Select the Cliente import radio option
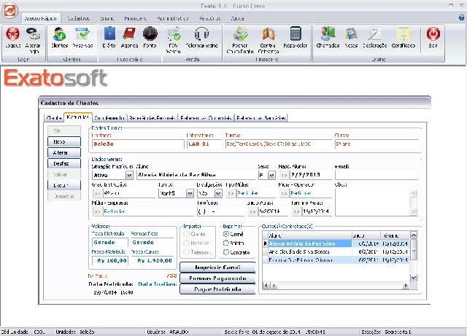467x336 pixels. (x=187, y=234)
